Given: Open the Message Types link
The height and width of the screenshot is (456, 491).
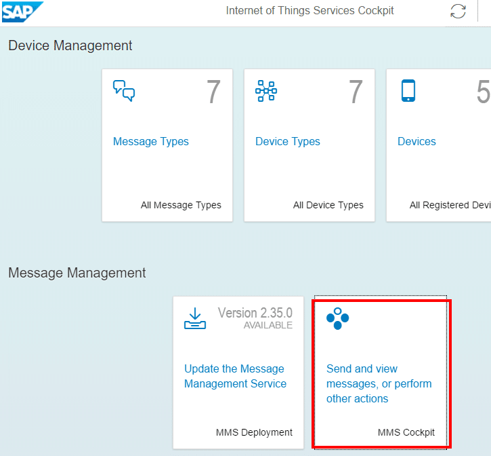Looking at the screenshot, I should (150, 142).
